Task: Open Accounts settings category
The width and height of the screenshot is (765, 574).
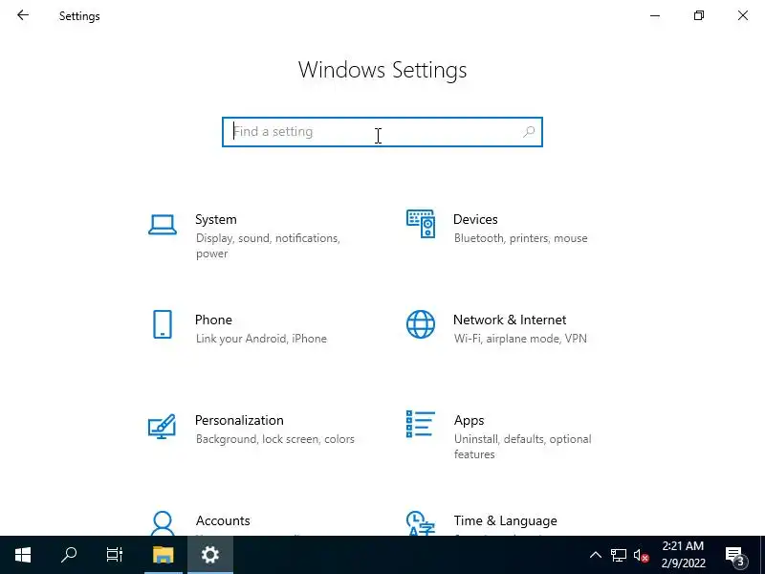Action: [x=223, y=520]
